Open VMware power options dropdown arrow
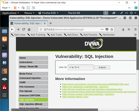 [19, 8]
